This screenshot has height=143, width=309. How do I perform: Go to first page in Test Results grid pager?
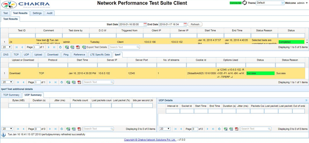[17, 47]
